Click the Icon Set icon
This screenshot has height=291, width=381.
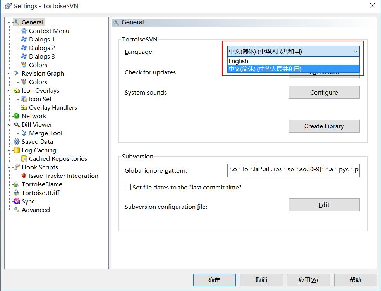(24, 99)
